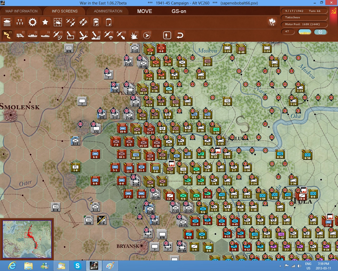This screenshot has height=271, width=338.
Task: Click the star commander's report icon
Action: [45, 22]
